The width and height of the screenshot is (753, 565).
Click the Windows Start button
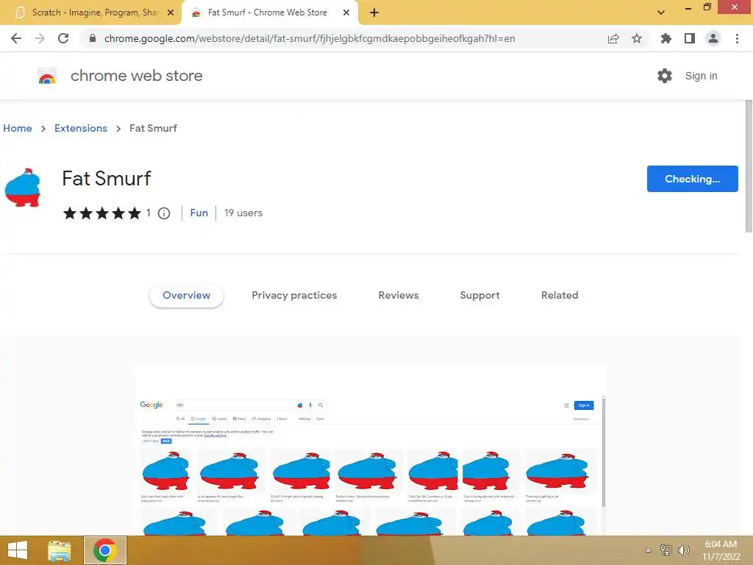18,550
